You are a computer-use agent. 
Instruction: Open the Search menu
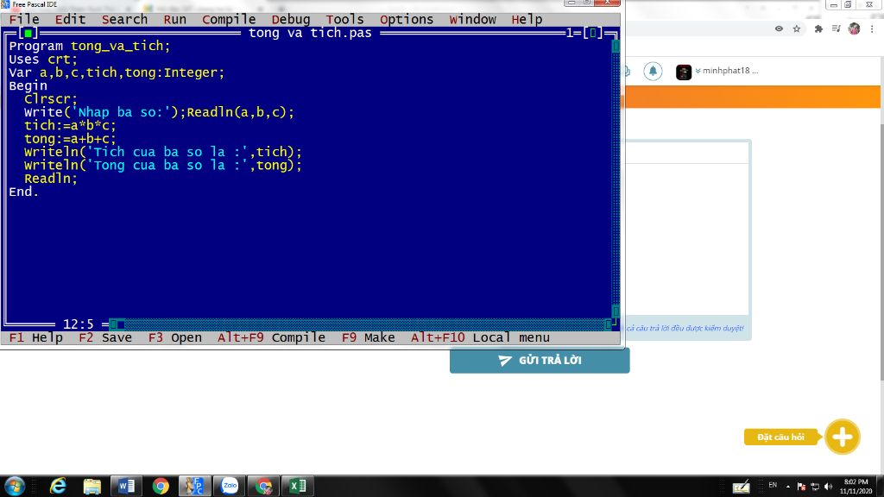[124, 19]
